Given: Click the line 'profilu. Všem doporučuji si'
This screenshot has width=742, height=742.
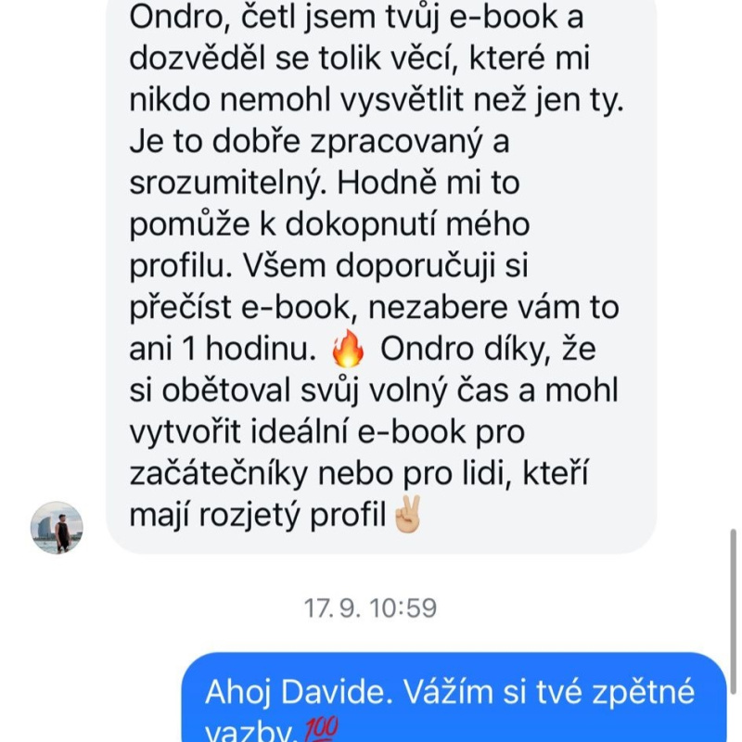Looking at the screenshot, I should coord(329,266).
